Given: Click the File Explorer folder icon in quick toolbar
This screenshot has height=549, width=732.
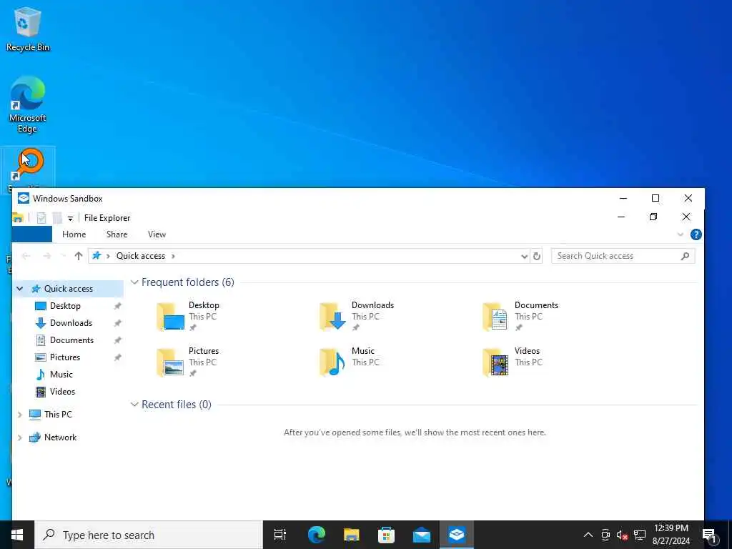Looking at the screenshot, I should pos(18,217).
